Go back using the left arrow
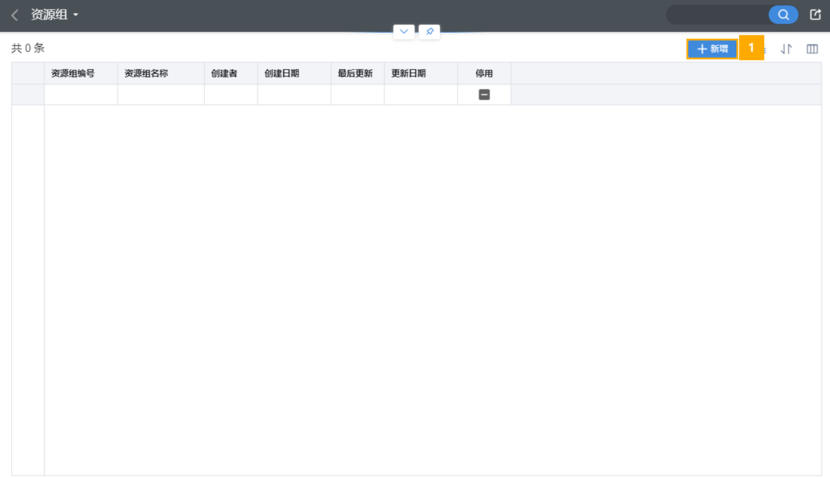Image resolution: width=830 pixels, height=478 pixels. pos(15,15)
